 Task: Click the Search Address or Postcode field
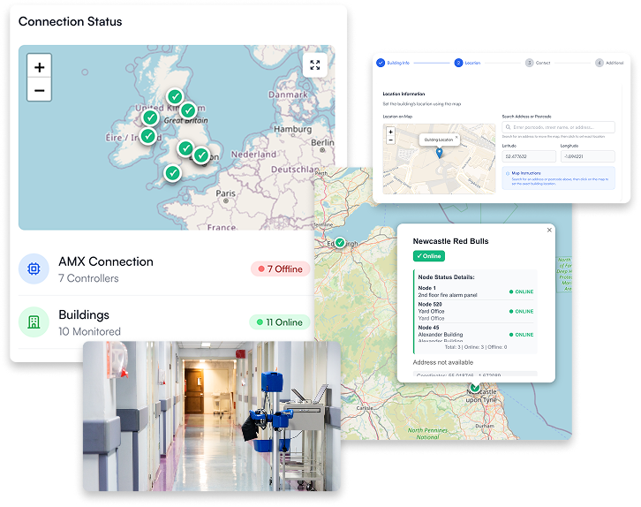(558, 127)
